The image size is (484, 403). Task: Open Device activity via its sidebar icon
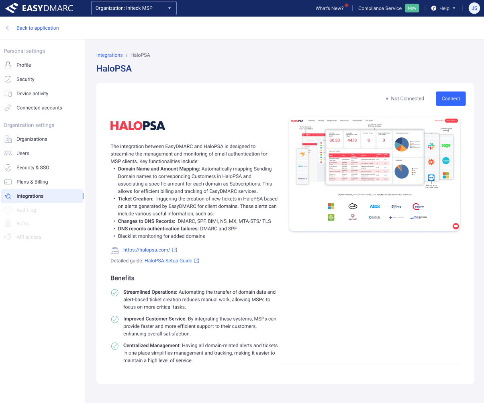[8, 93]
